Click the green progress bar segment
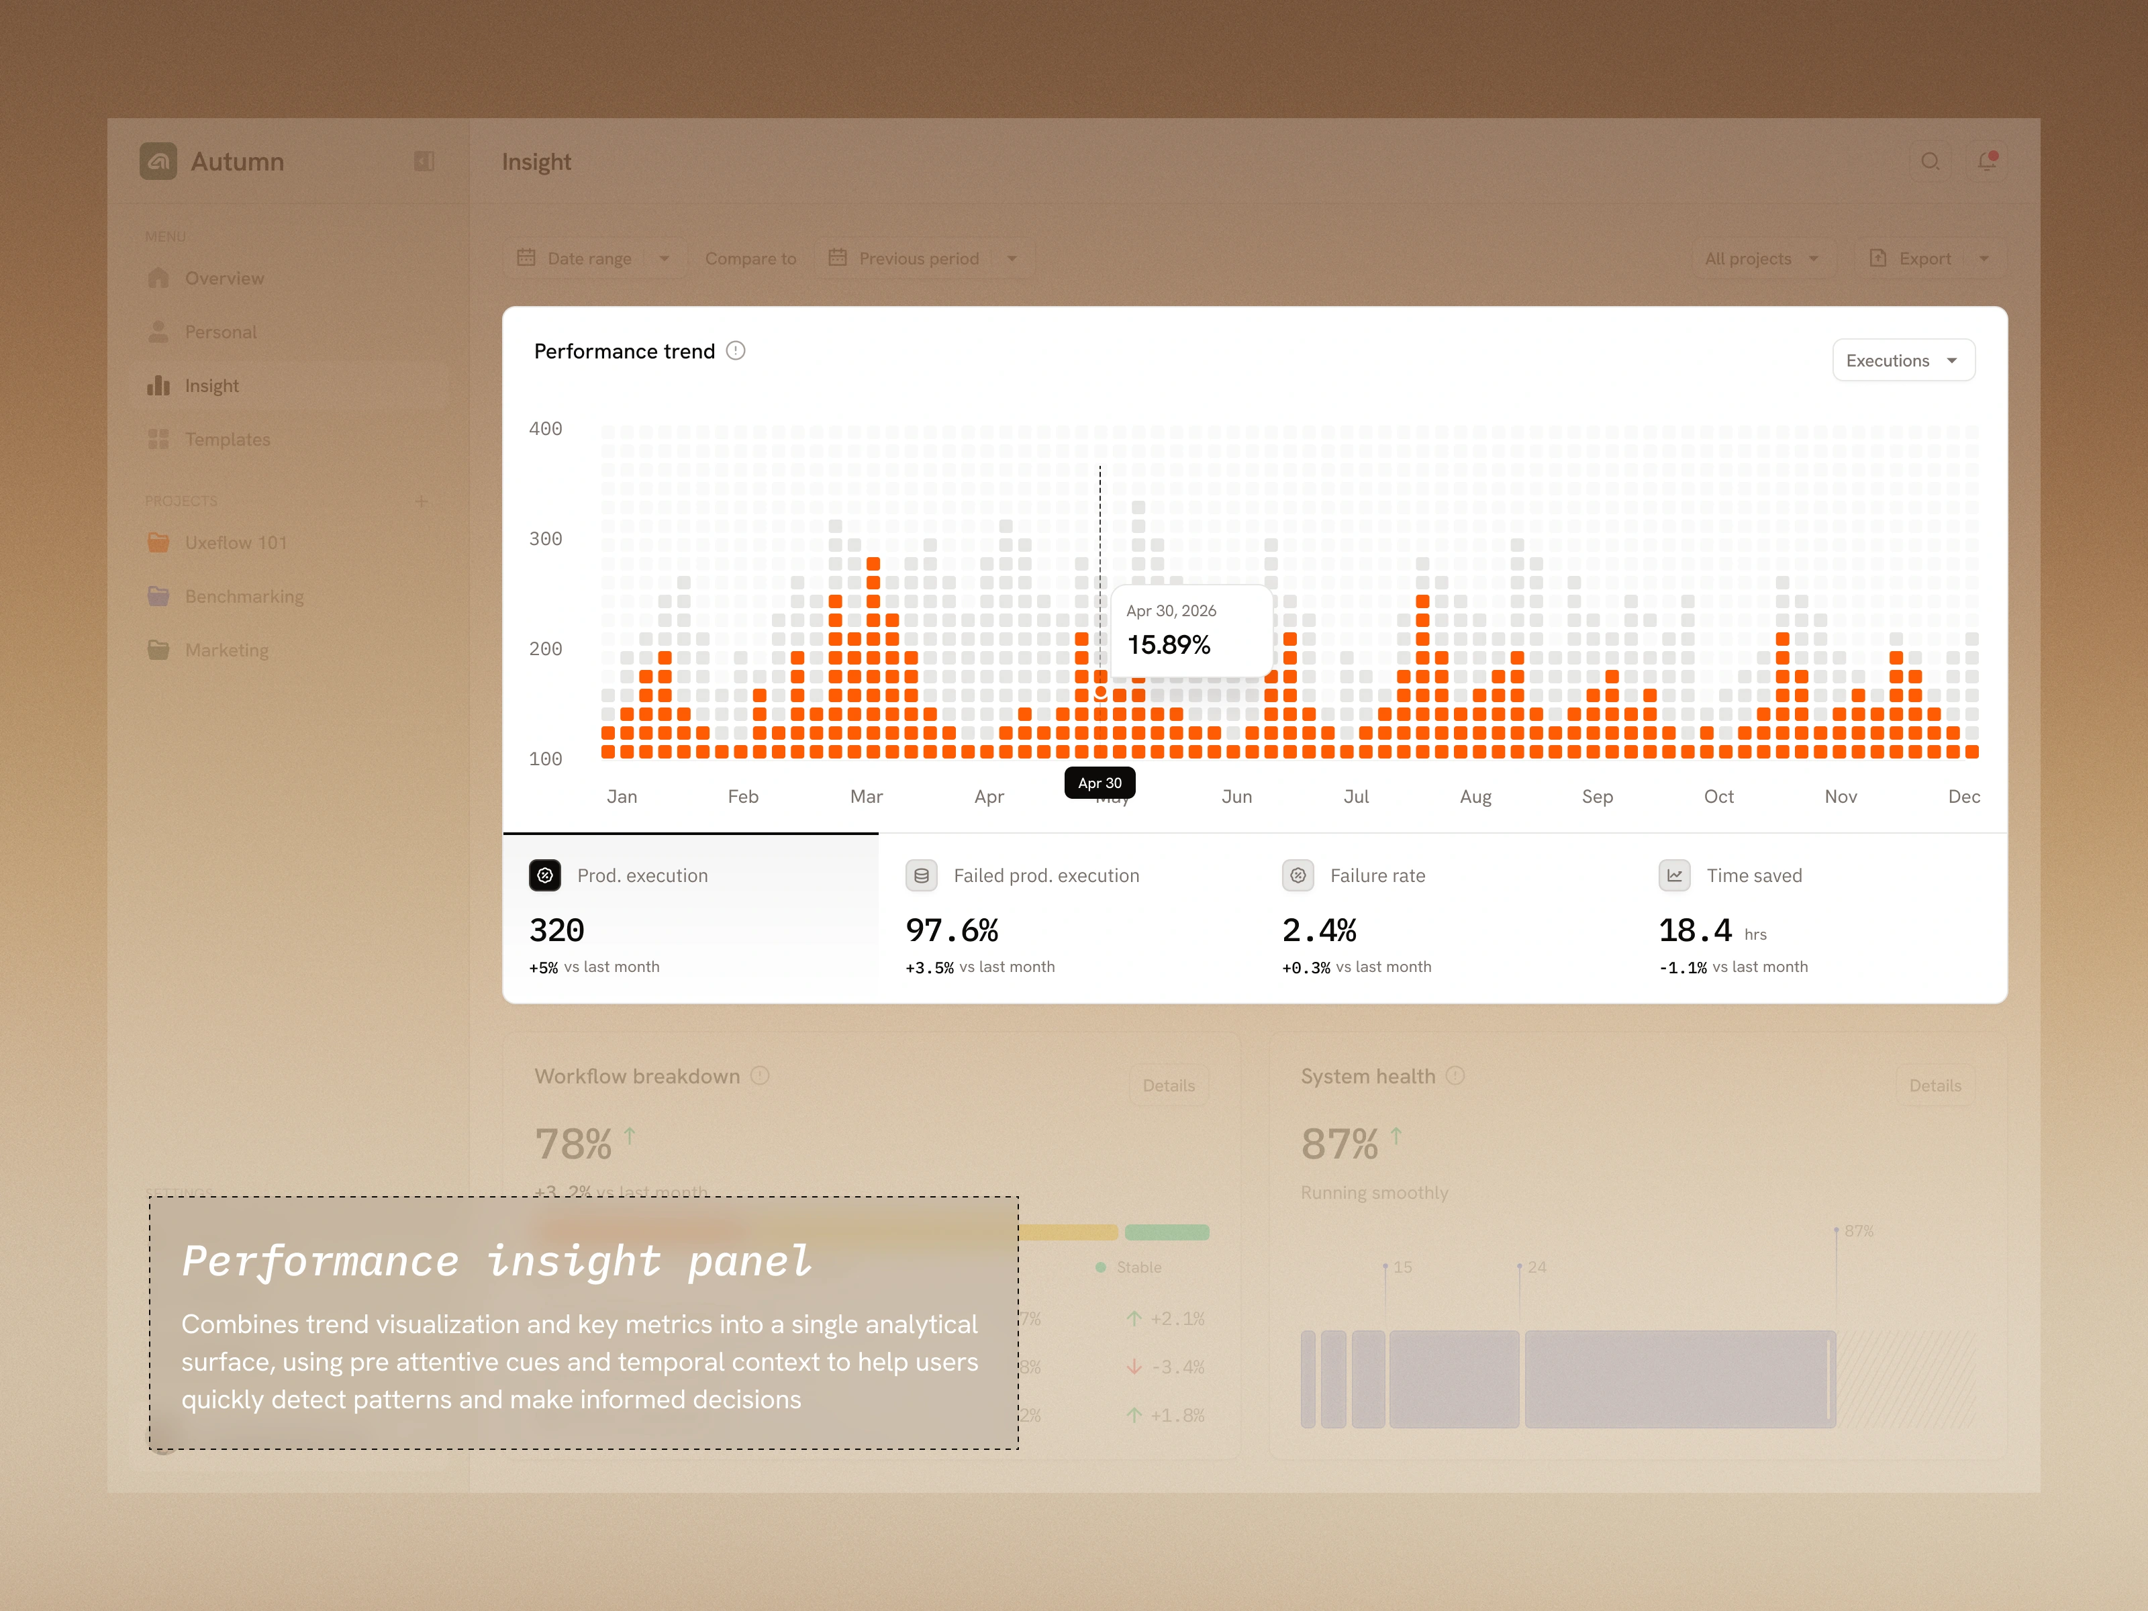 (x=1166, y=1232)
